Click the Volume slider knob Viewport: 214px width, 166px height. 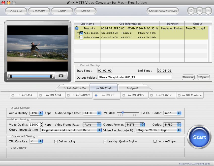point(123,113)
